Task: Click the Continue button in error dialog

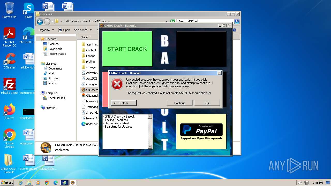Action: coord(180,103)
